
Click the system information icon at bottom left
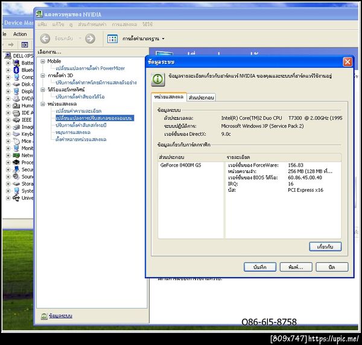pyautogui.click(x=44, y=316)
